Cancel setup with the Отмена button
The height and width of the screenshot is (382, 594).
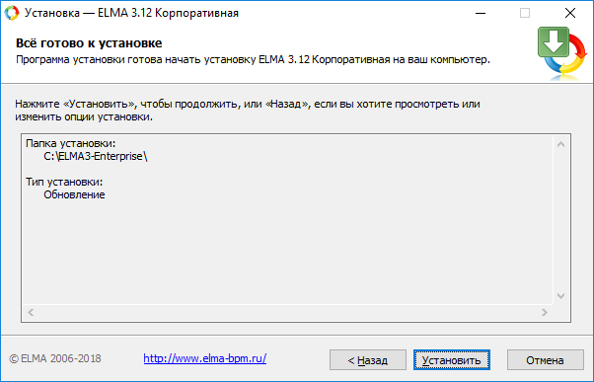(545, 360)
